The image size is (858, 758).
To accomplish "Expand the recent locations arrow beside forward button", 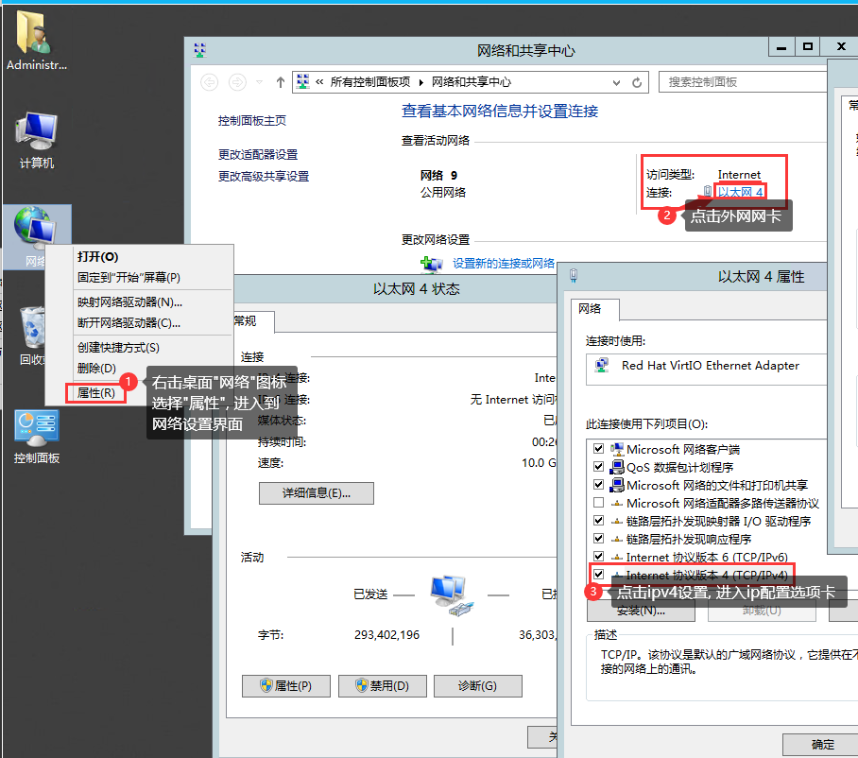I will [x=260, y=82].
